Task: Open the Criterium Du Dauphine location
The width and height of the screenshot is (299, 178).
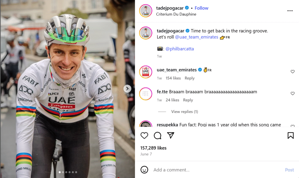Action: click(x=176, y=14)
